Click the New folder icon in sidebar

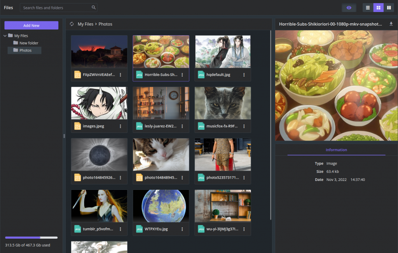point(16,43)
